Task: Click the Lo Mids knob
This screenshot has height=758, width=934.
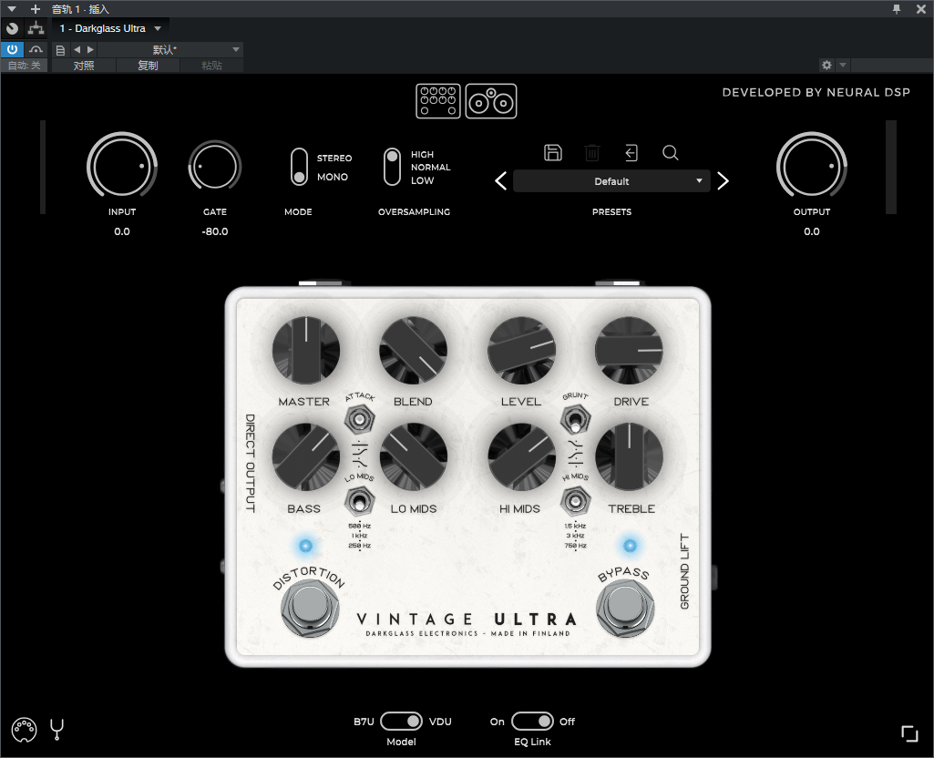Action: pos(414,457)
